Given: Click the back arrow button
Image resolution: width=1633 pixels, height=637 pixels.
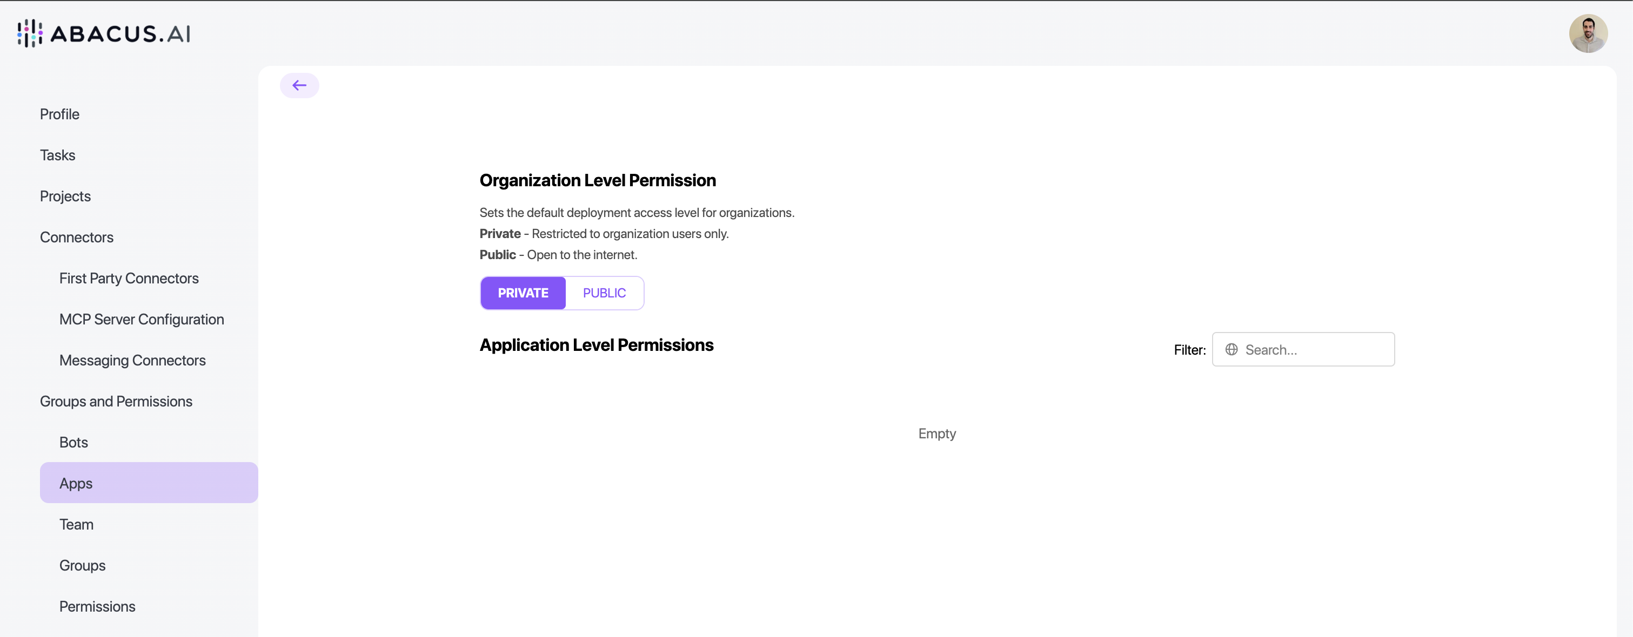Looking at the screenshot, I should pos(299,85).
